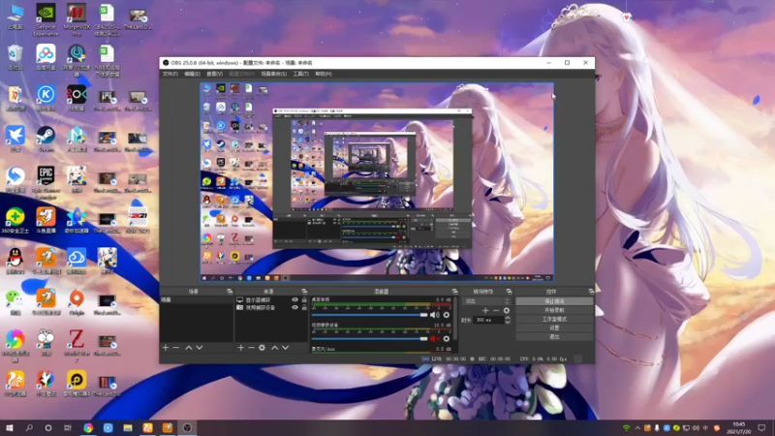Screen dimensions: 775x436
Task: Toggle lock on display capture source
Action: 304,299
